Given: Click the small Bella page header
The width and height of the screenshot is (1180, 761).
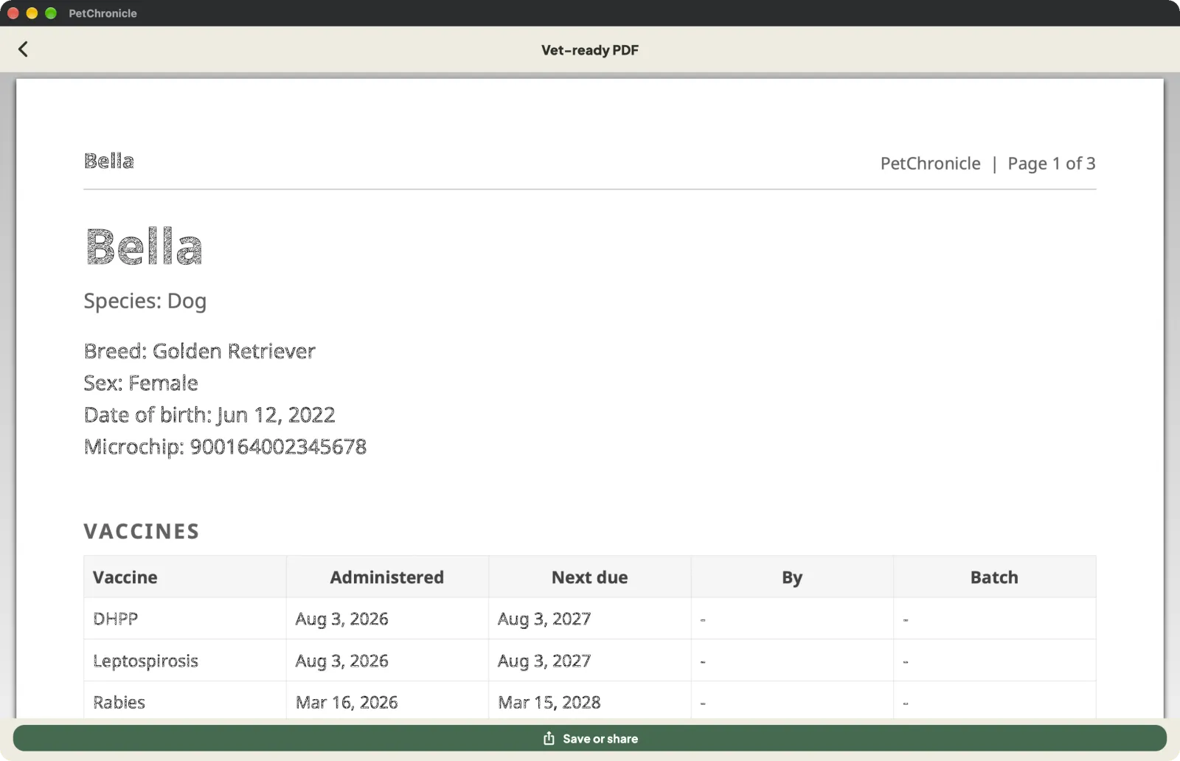Looking at the screenshot, I should point(109,161).
